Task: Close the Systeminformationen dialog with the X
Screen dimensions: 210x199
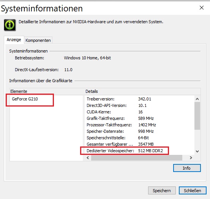Action: click(202, 8)
